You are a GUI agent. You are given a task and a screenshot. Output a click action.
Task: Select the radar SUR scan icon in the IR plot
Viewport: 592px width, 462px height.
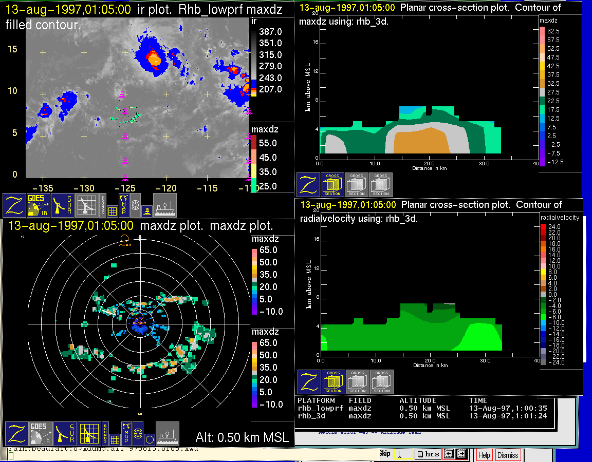pyautogui.click(x=64, y=205)
